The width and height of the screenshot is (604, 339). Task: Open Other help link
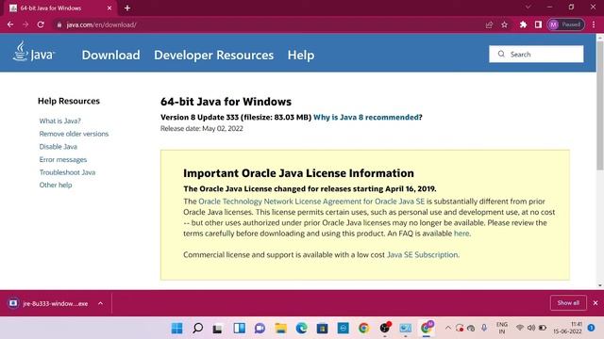56,185
